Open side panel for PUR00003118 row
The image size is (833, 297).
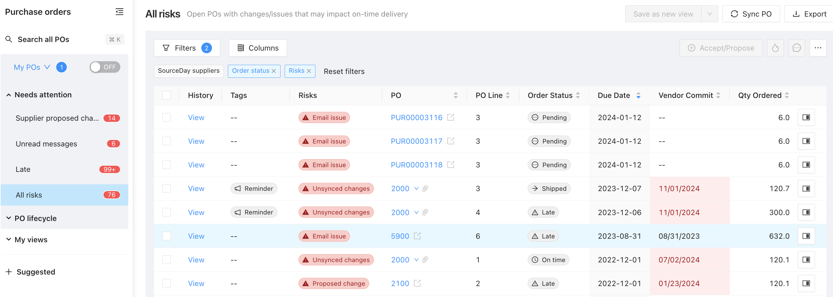(x=806, y=165)
